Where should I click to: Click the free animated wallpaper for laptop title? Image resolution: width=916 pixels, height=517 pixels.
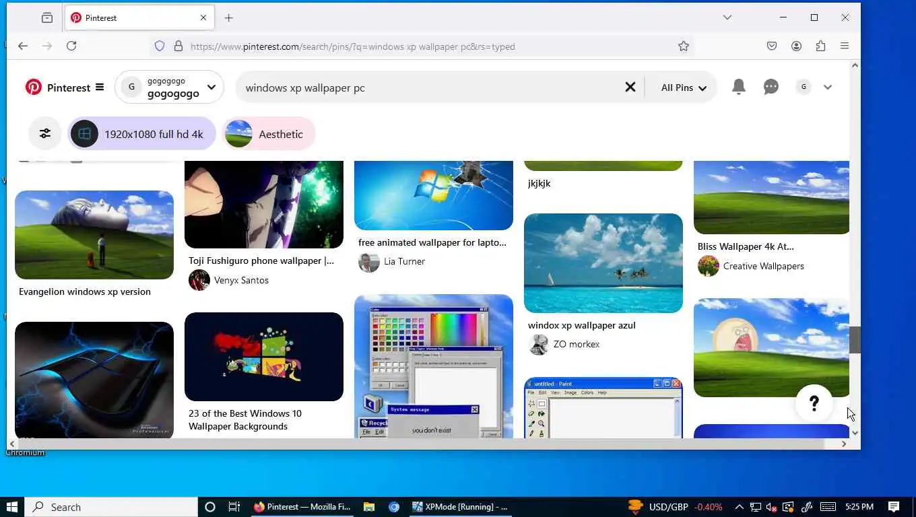pos(432,242)
